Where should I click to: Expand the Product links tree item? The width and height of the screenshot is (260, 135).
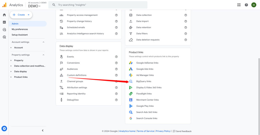pyautogui.click(x=21, y=77)
